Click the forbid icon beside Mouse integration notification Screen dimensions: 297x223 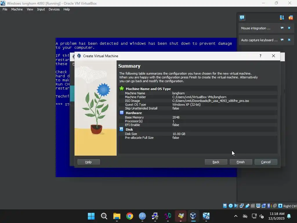coord(282,28)
